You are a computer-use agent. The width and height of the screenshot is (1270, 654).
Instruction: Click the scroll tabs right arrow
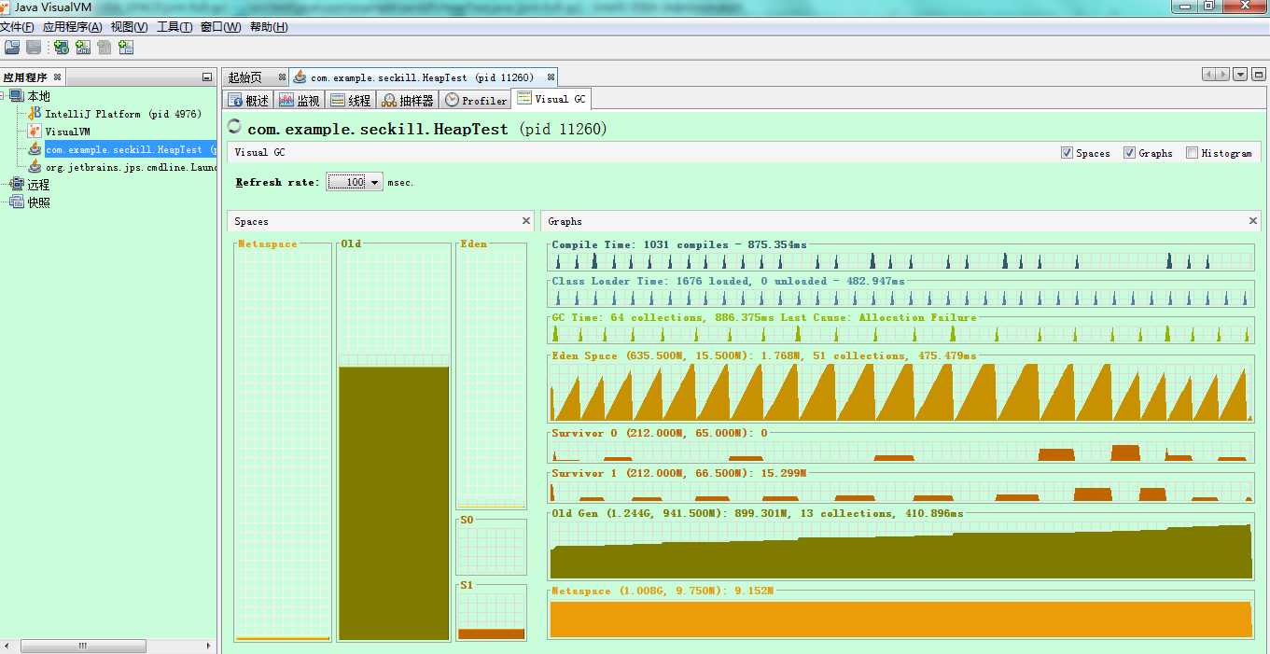[x=1222, y=75]
